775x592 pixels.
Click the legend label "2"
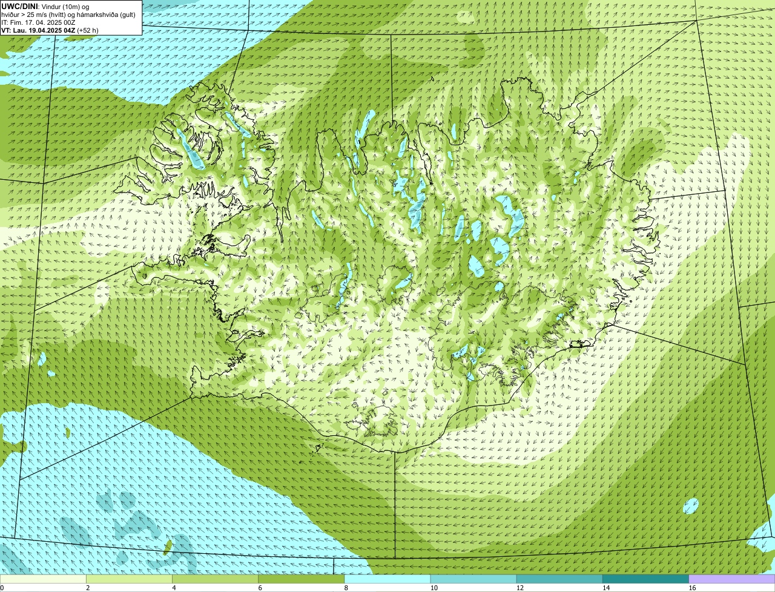pyautogui.click(x=88, y=588)
